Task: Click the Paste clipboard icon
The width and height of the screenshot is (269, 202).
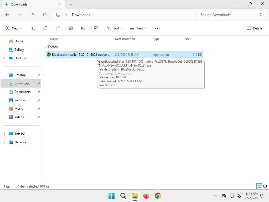Action: pos(58,28)
